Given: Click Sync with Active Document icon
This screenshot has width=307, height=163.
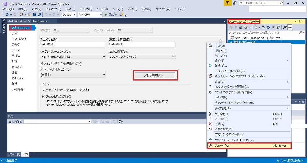Looking at the screenshot, I should point(263,27).
